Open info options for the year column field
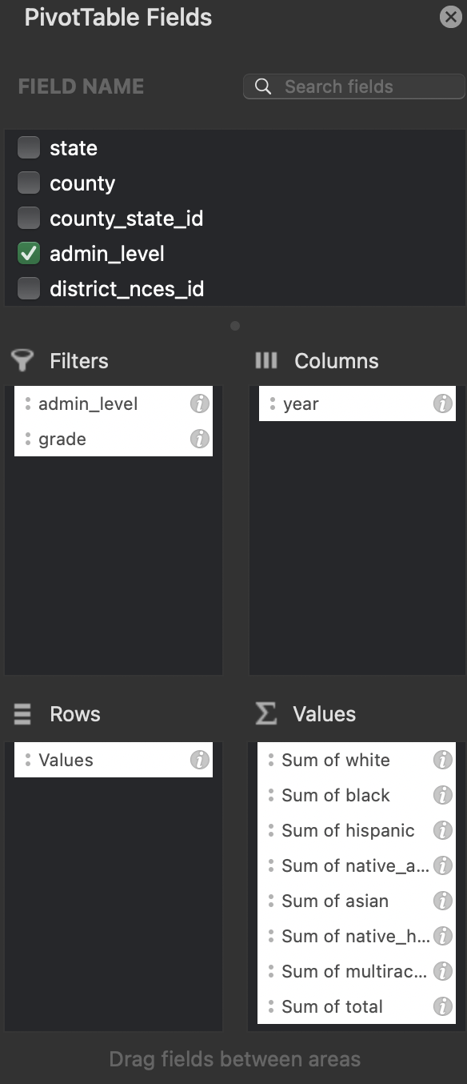The width and height of the screenshot is (467, 1084). (x=443, y=403)
